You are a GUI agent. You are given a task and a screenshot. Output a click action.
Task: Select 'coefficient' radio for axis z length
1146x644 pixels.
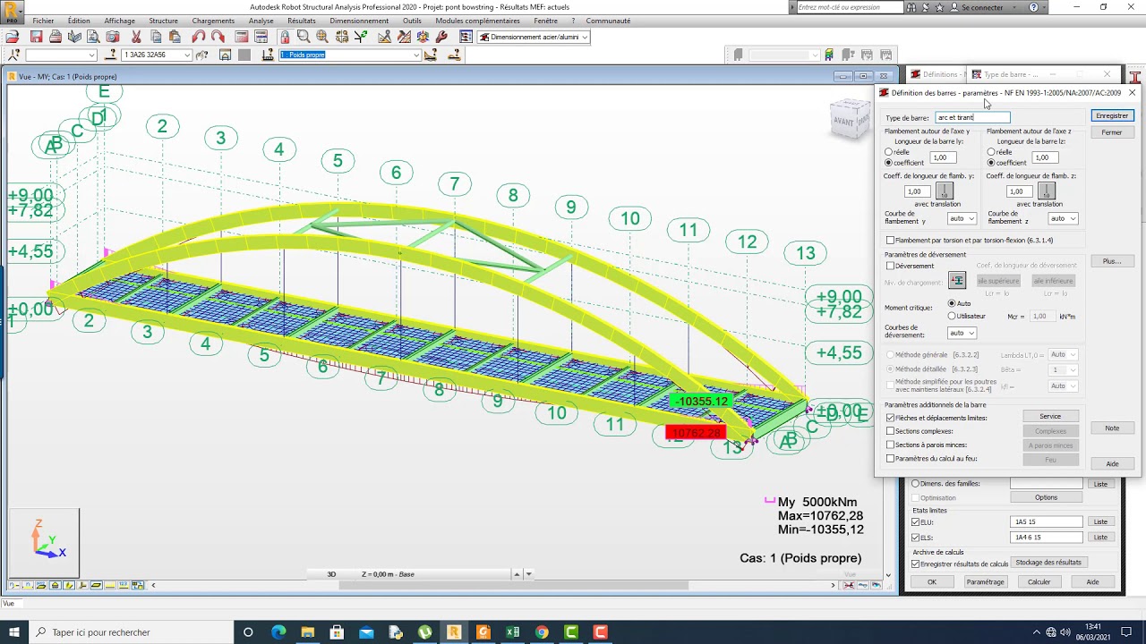(991, 163)
